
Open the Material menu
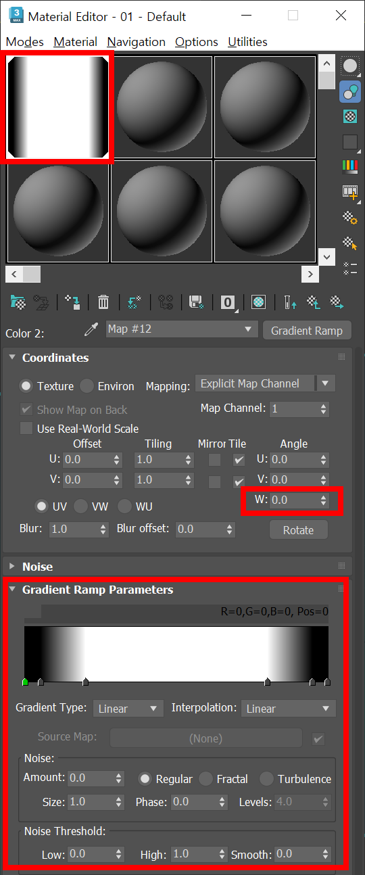click(x=75, y=42)
